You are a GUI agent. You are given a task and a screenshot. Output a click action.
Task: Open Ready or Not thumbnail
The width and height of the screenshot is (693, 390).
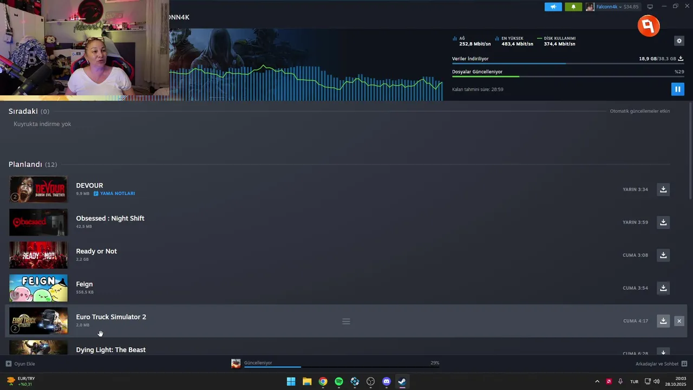coord(38,255)
